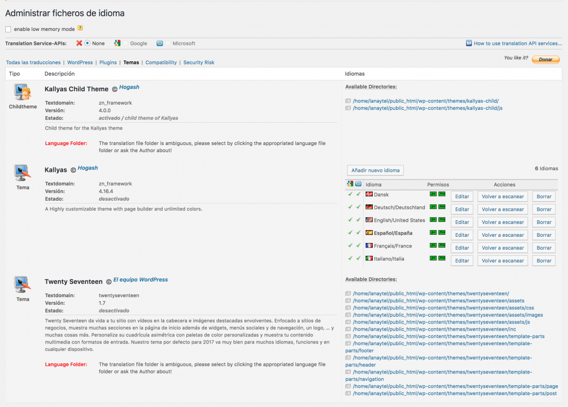568x407 pixels.
Task: Open Hogash author link for Kallyas Child Theme
Action: pyautogui.click(x=129, y=87)
